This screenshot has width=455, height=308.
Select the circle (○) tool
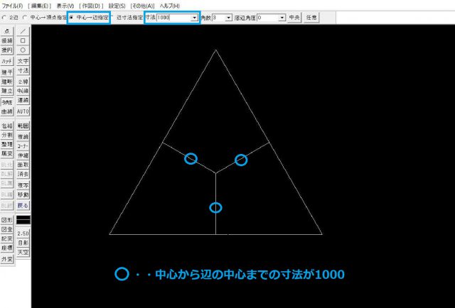(23, 50)
